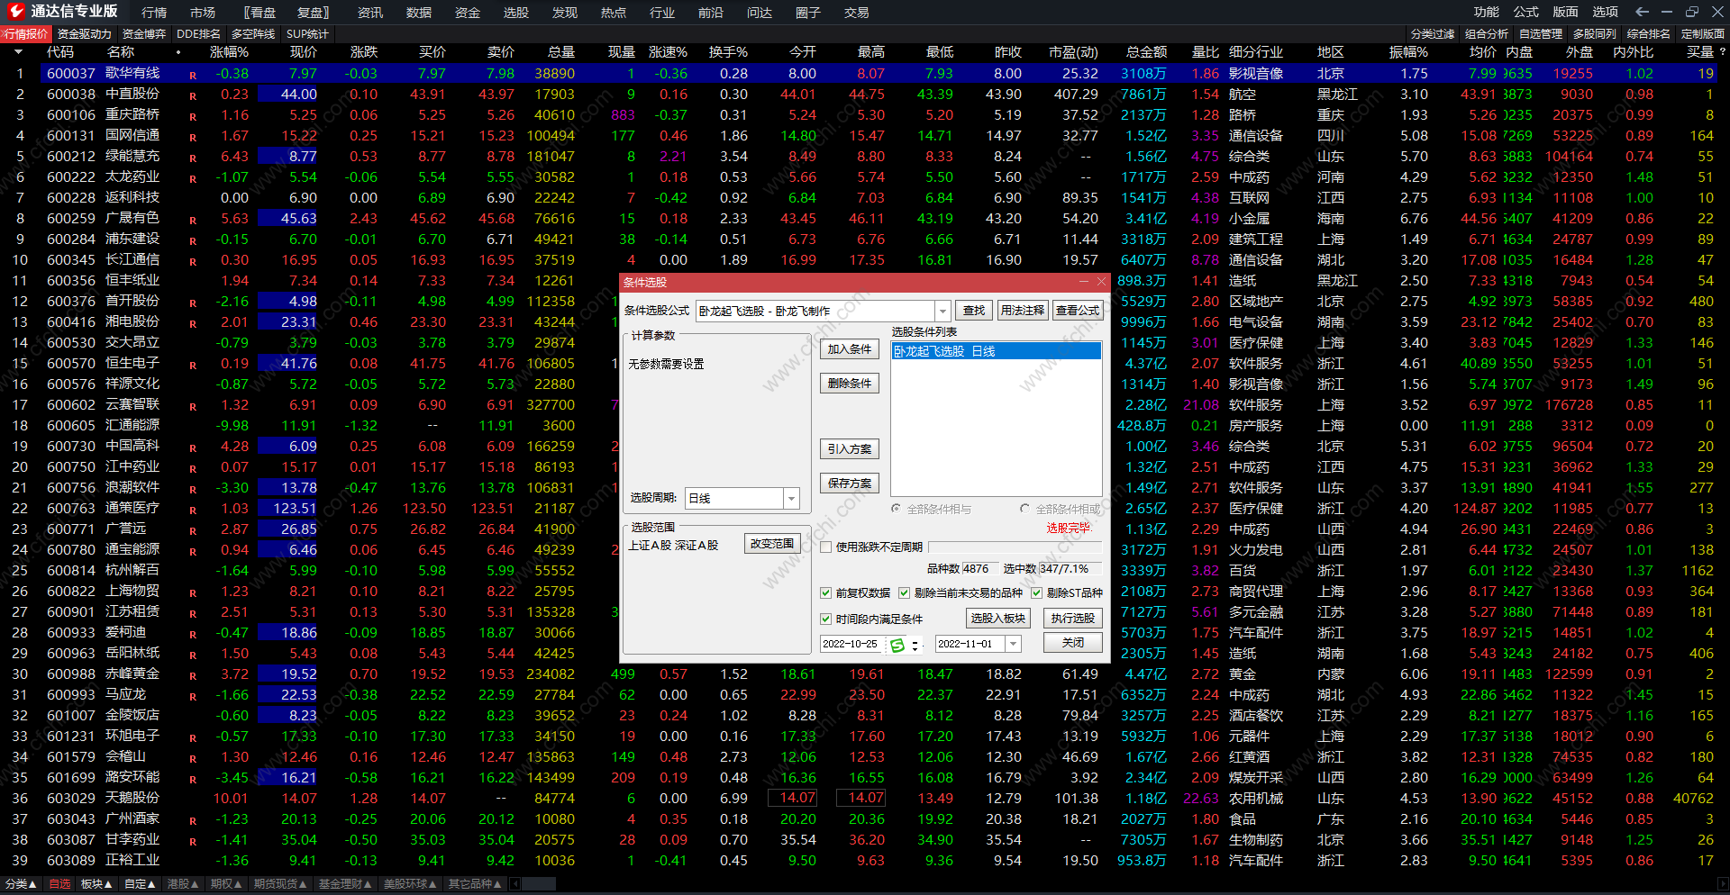Open the 选股周期 period dropdown
The width and height of the screenshot is (1730, 895).
(x=791, y=498)
